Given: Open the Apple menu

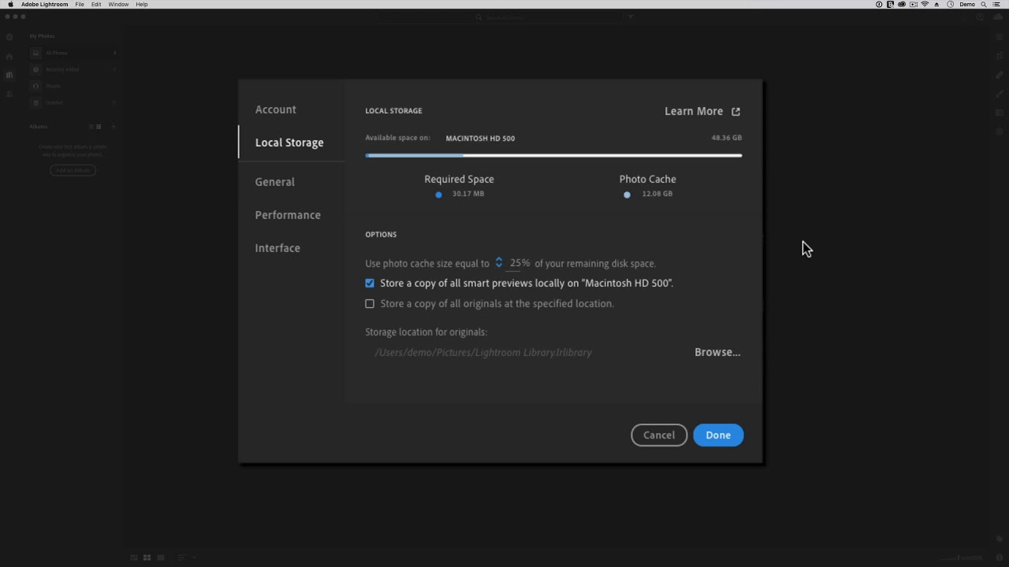Looking at the screenshot, I should 10,5.
